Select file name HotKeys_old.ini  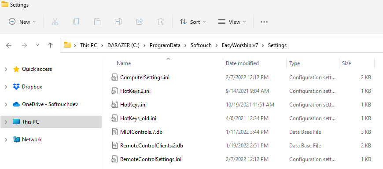coord(138,118)
